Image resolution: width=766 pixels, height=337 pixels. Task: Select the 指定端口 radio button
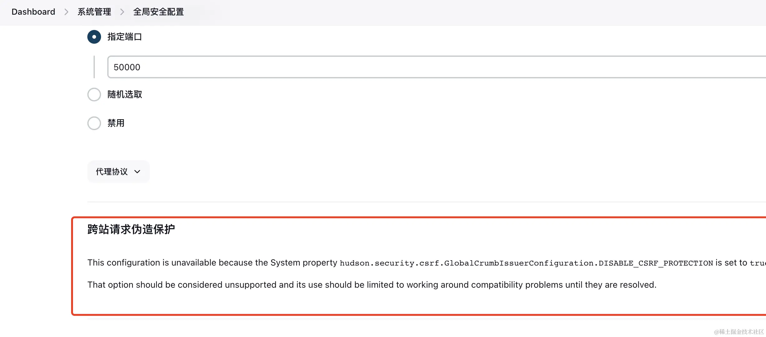click(94, 37)
